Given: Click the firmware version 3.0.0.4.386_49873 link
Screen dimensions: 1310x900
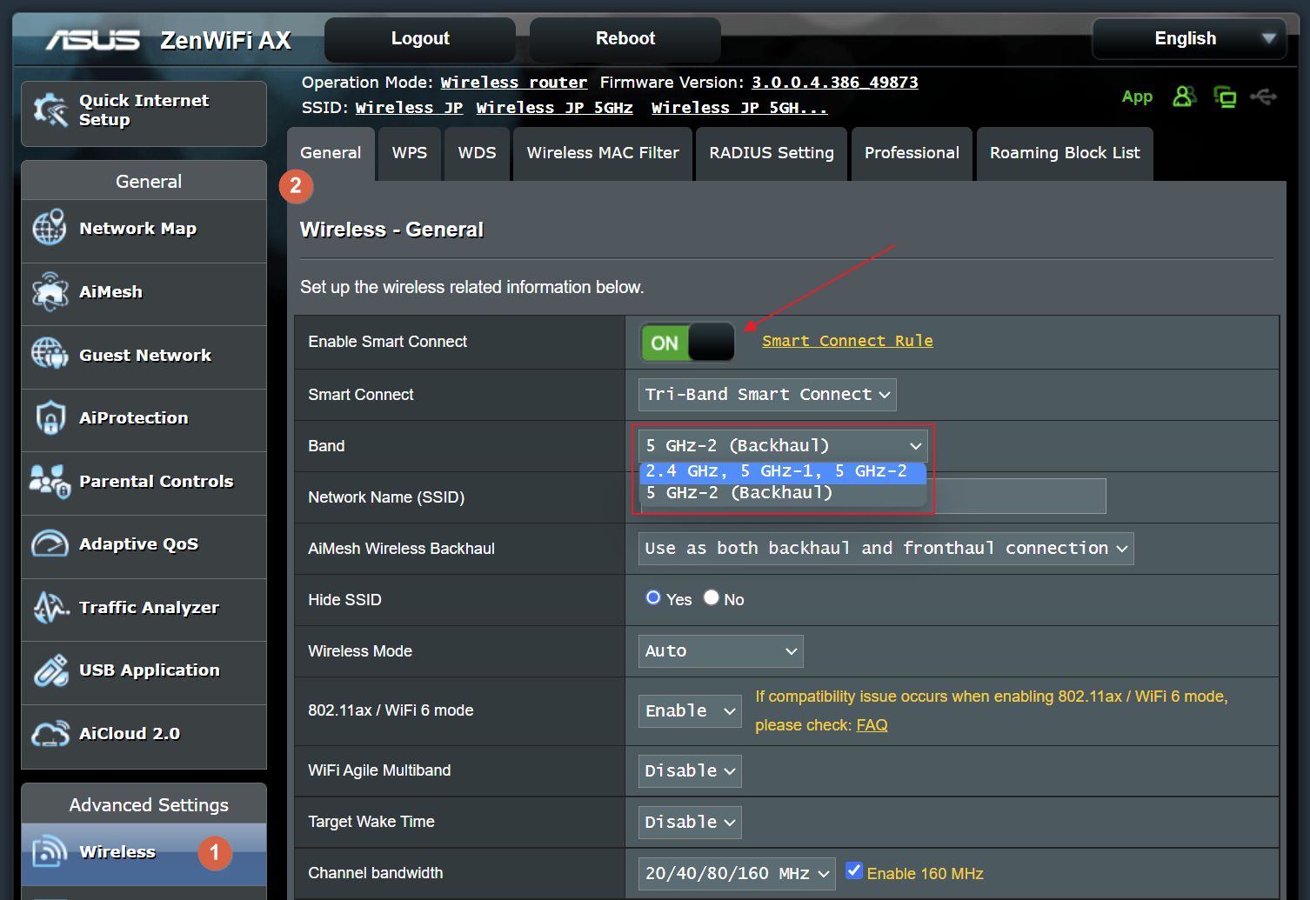Looking at the screenshot, I should click(834, 83).
